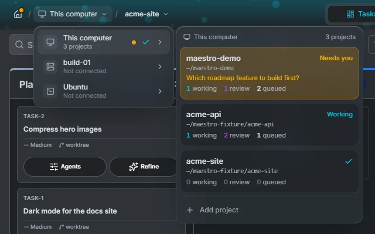Viewport: 375px width, 234px height.
Task: Open the 'Dark mode for the docs site' task
Action: [70, 211]
